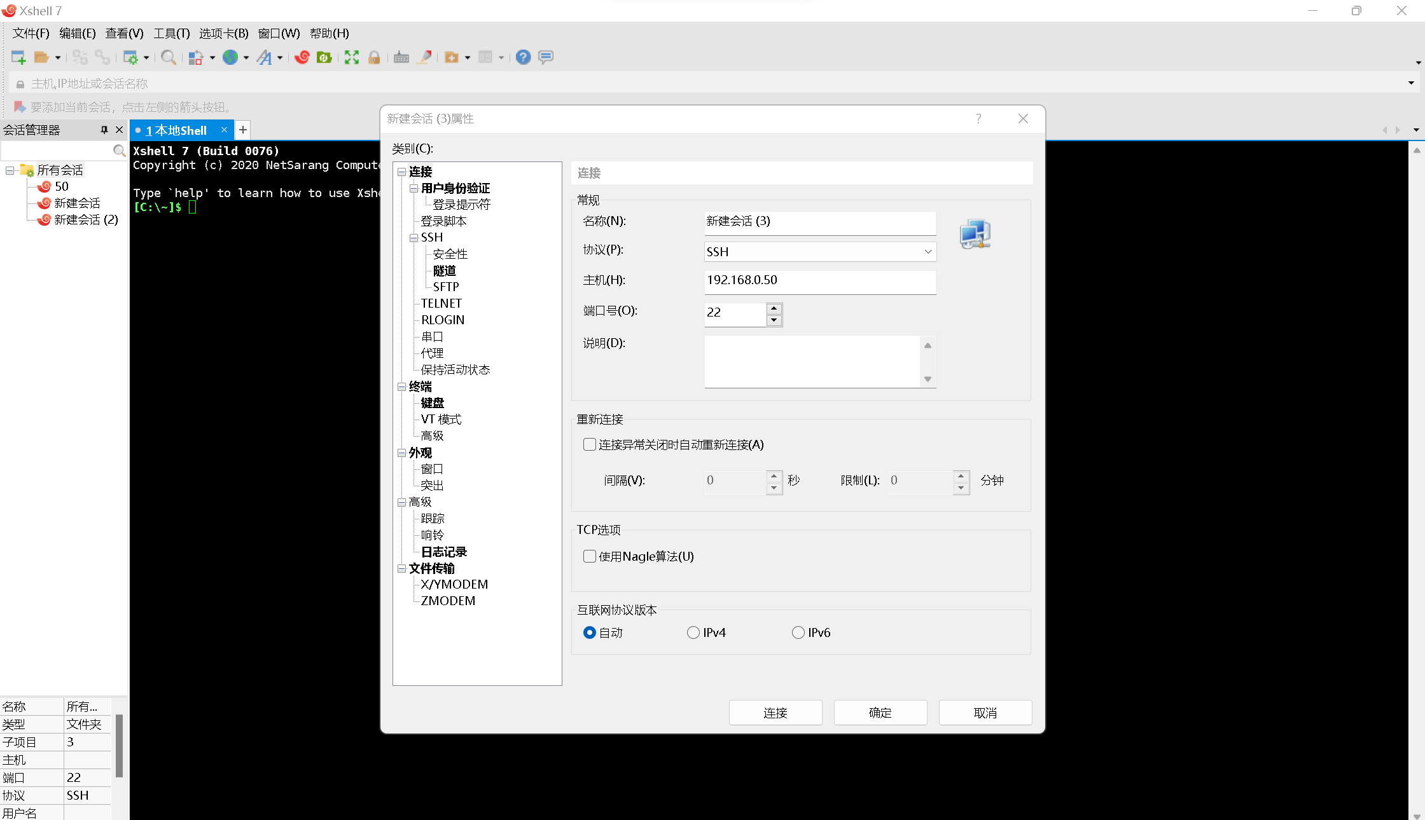Collapse the SSH tree node
The height and width of the screenshot is (820, 1425).
tap(414, 238)
